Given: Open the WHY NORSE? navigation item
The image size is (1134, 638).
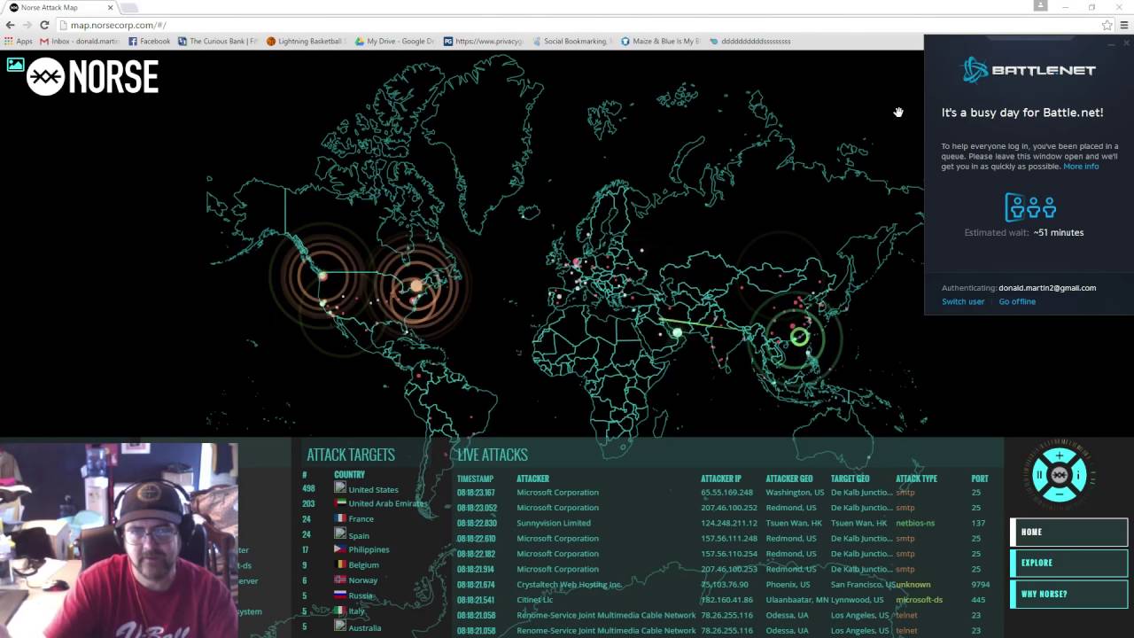Looking at the screenshot, I should point(1068,594).
